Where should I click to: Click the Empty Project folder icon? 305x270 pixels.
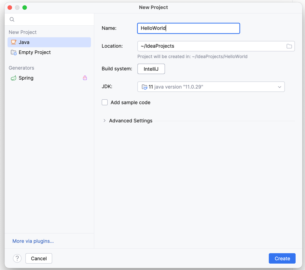pyautogui.click(x=13, y=52)
